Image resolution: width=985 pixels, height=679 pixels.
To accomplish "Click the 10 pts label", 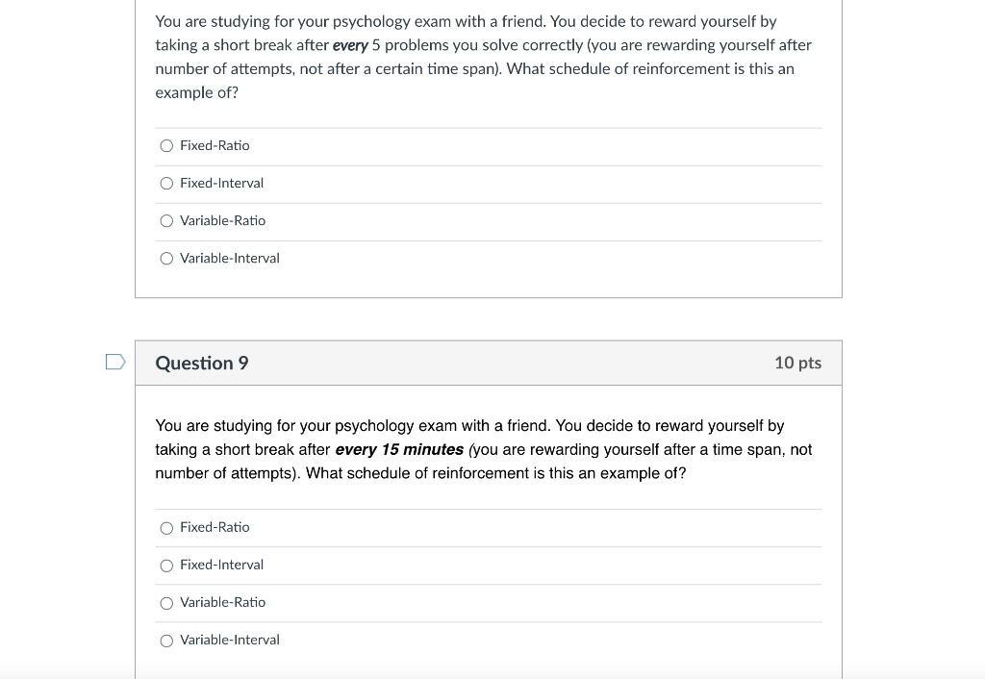I will pyautogui.click(x=797, y=363).
